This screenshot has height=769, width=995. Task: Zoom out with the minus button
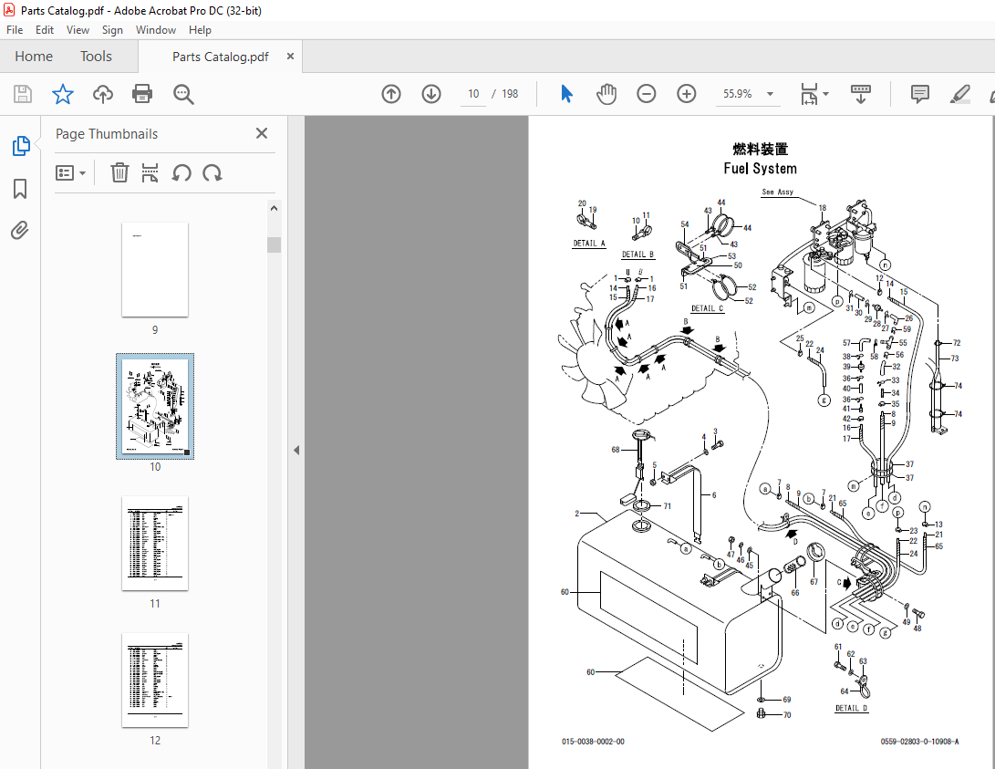pos(646,94)
